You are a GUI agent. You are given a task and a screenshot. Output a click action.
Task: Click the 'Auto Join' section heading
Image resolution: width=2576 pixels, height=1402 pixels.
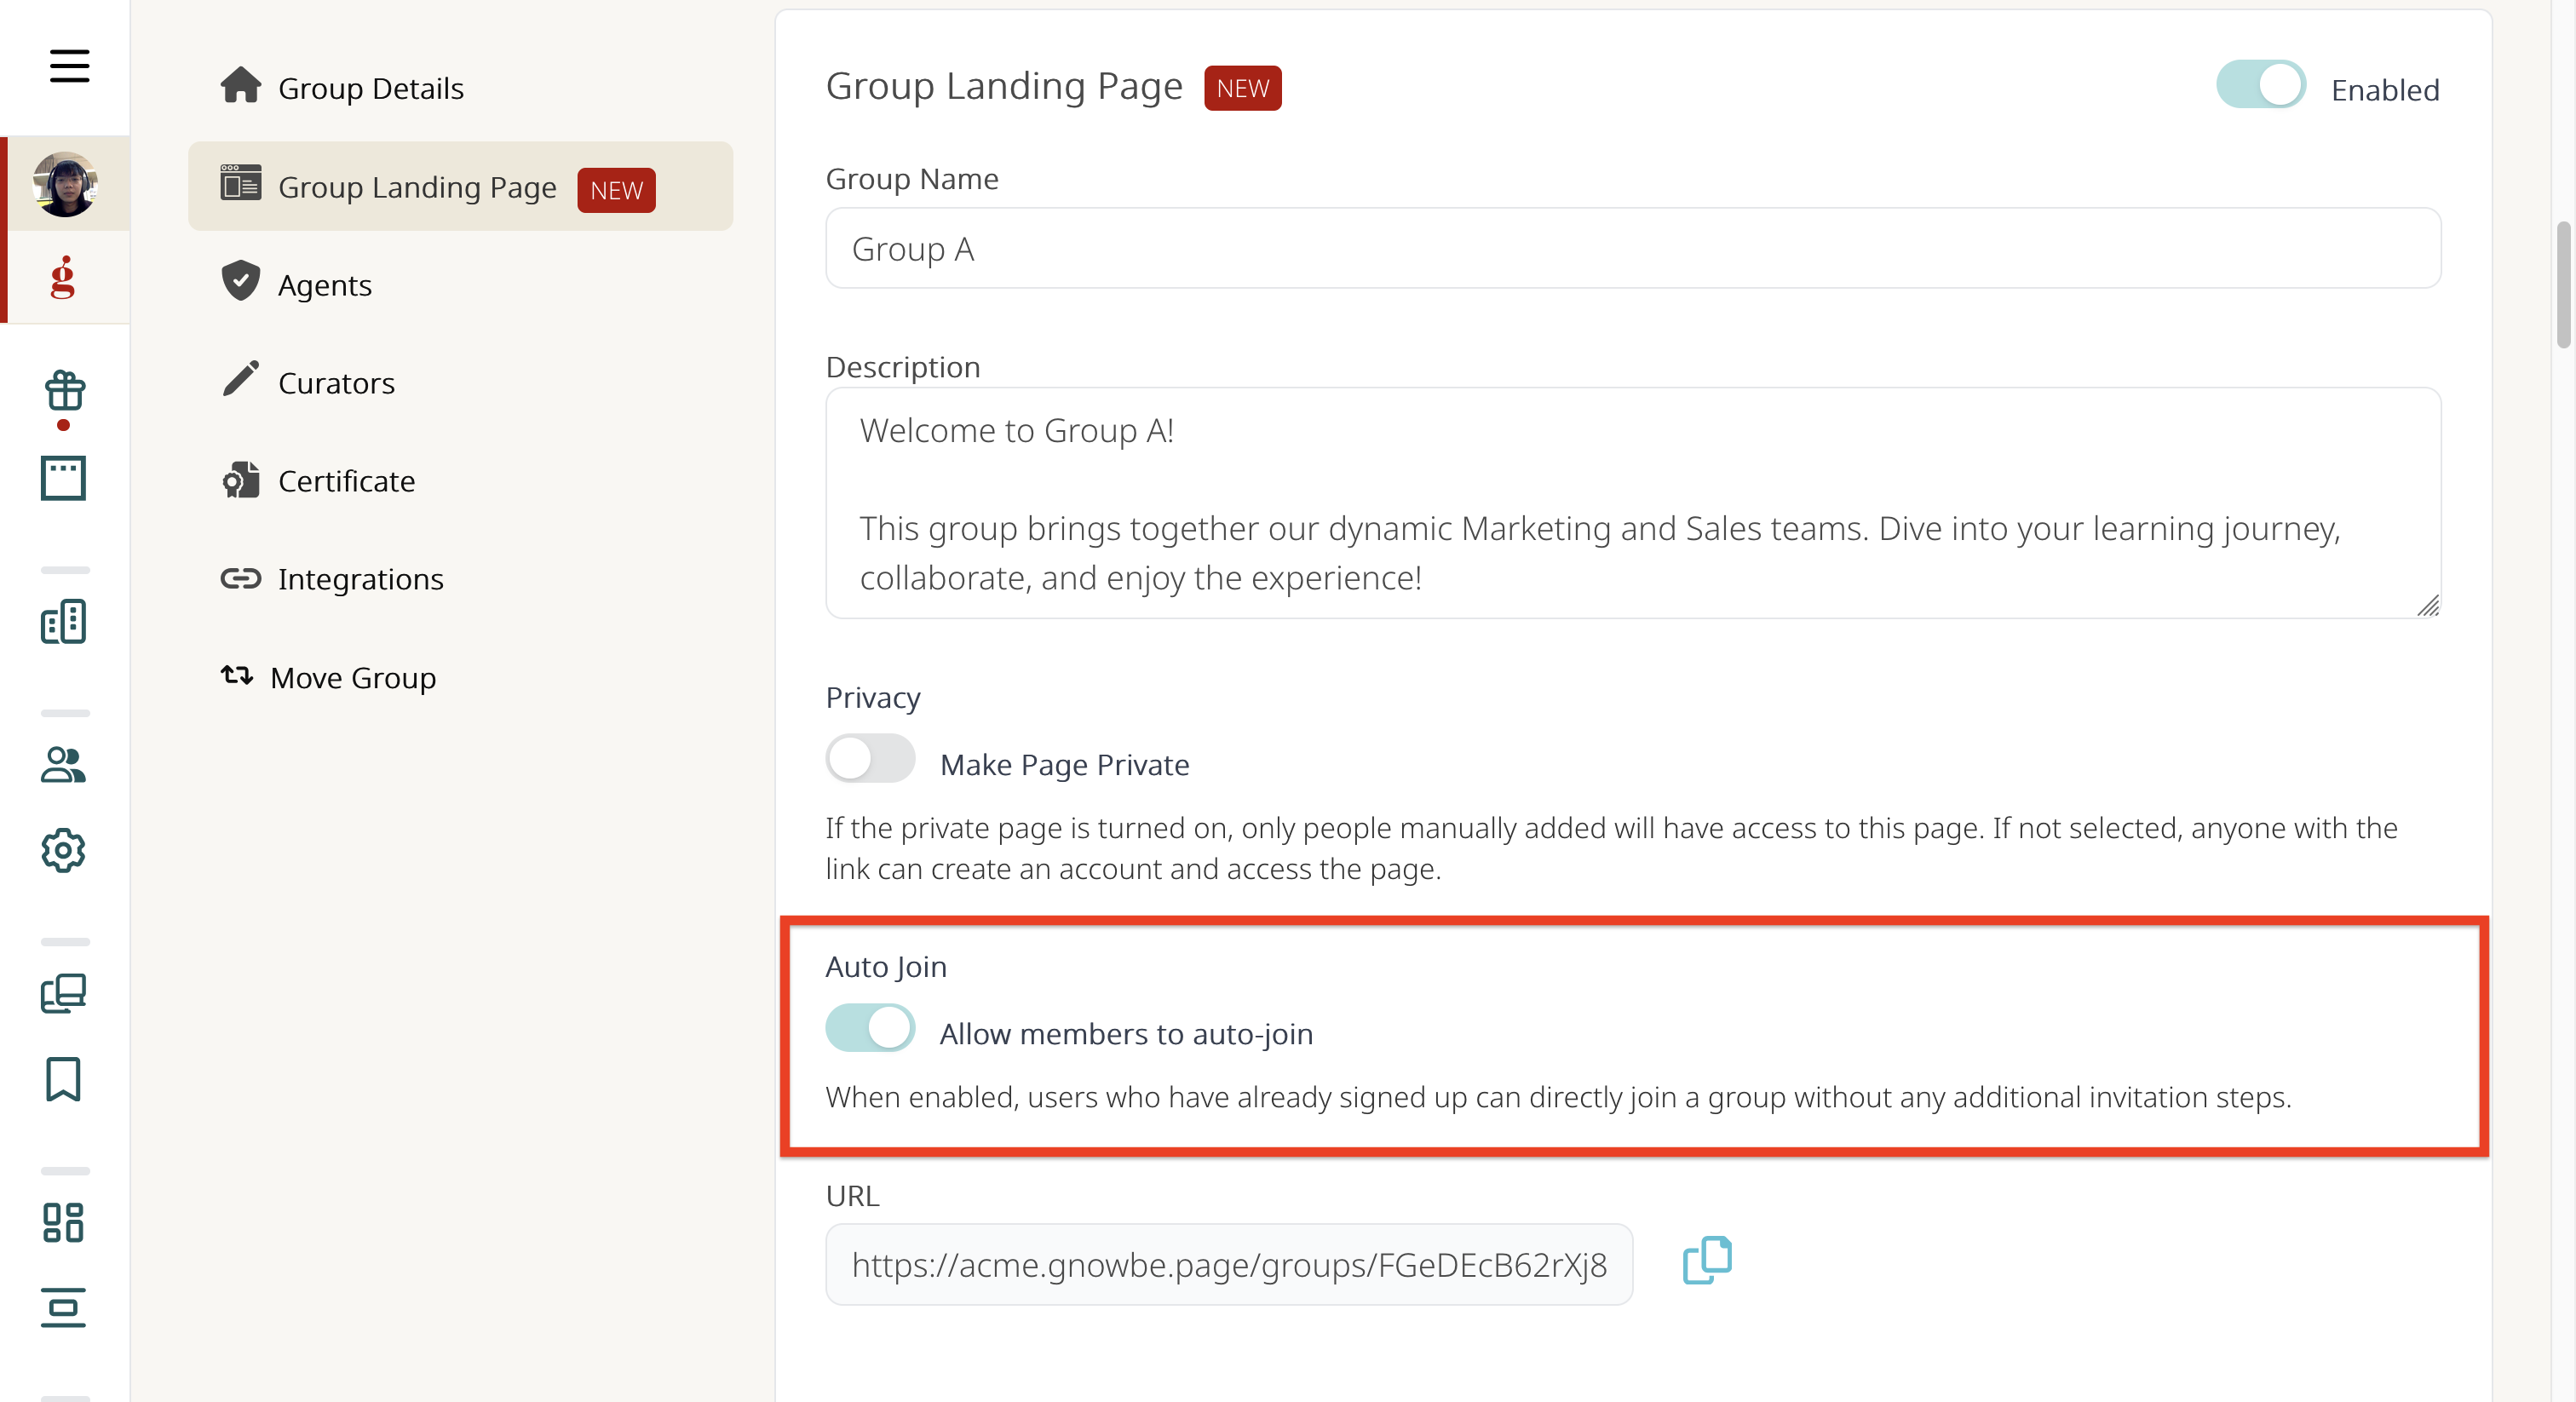click(x=886, y=967)
